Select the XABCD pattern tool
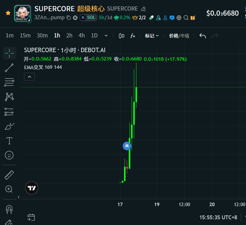Viewport: 246px width, 225px height. coord(9,97)
